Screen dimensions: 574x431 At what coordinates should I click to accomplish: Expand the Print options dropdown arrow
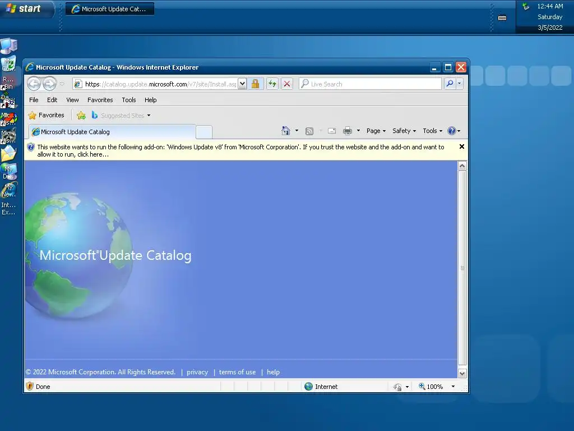click(358, 131)
